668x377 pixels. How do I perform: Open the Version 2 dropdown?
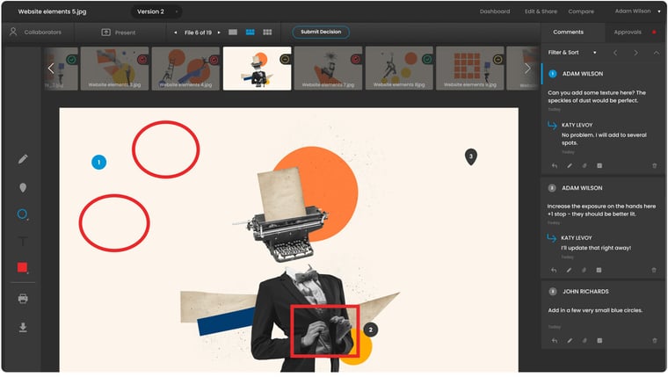[156, 11]
